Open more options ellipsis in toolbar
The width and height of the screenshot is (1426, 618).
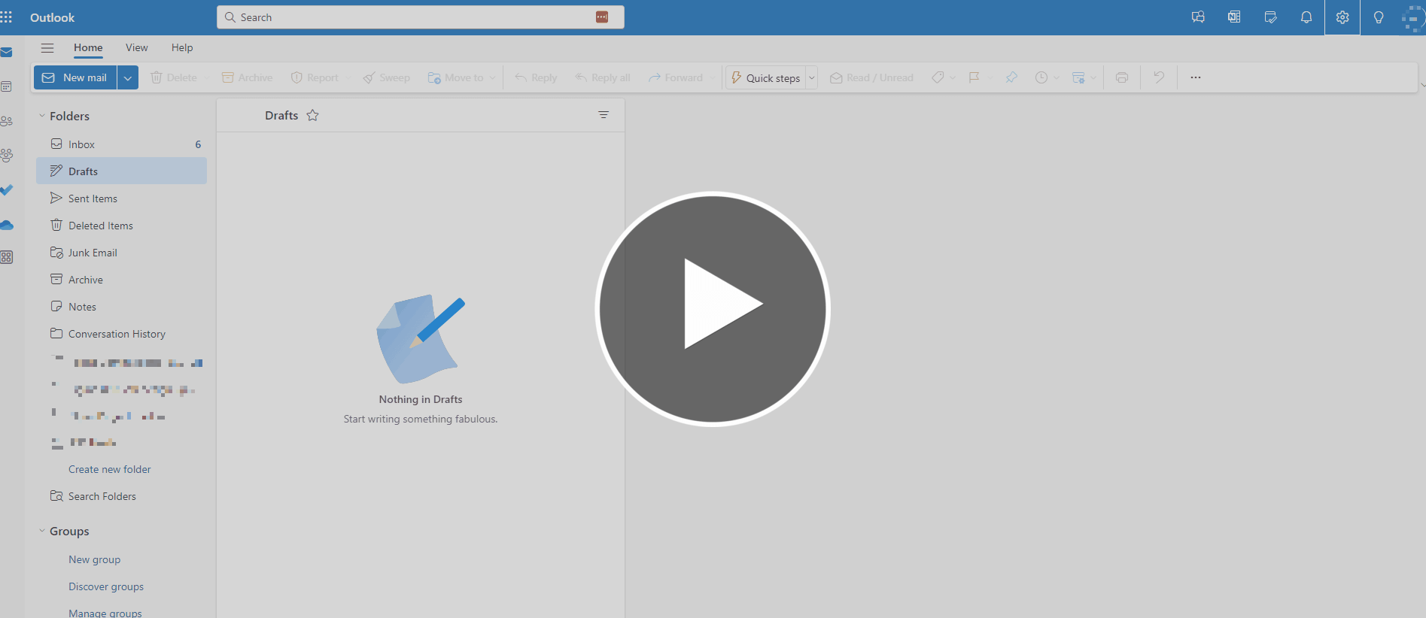click(x=1195, y=77)
